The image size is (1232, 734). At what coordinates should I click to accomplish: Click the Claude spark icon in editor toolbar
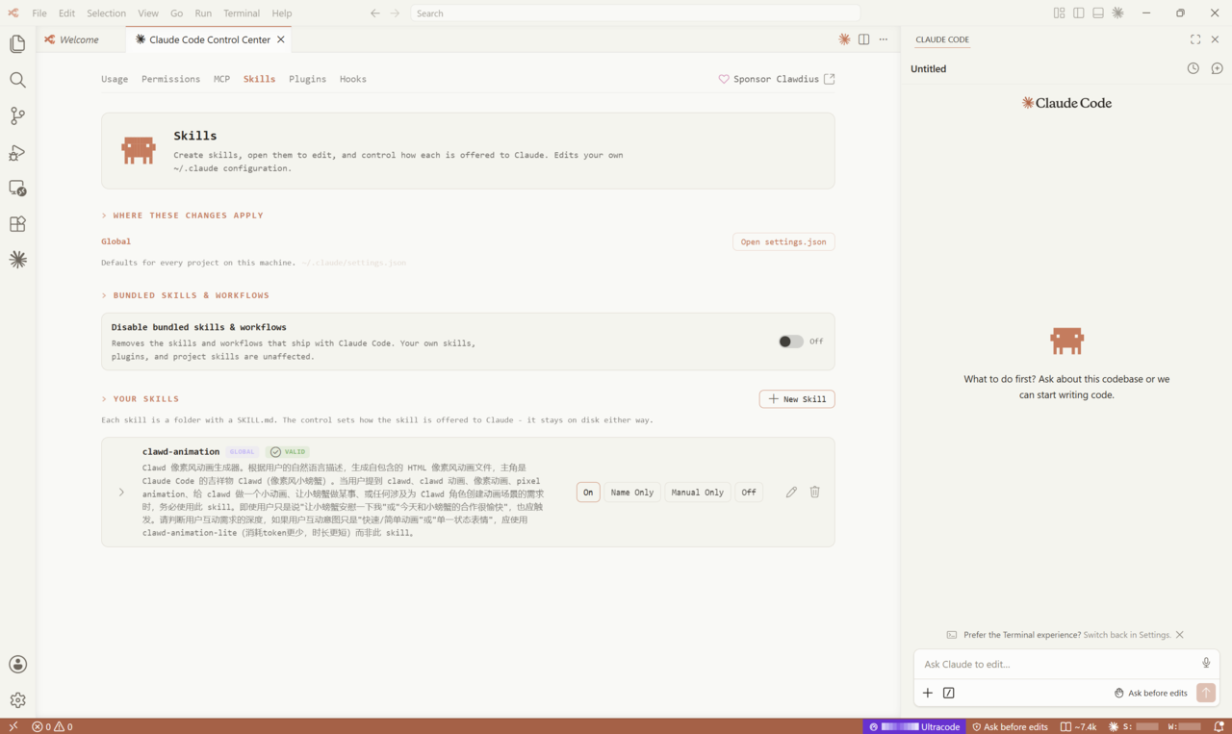click(844, 39)
